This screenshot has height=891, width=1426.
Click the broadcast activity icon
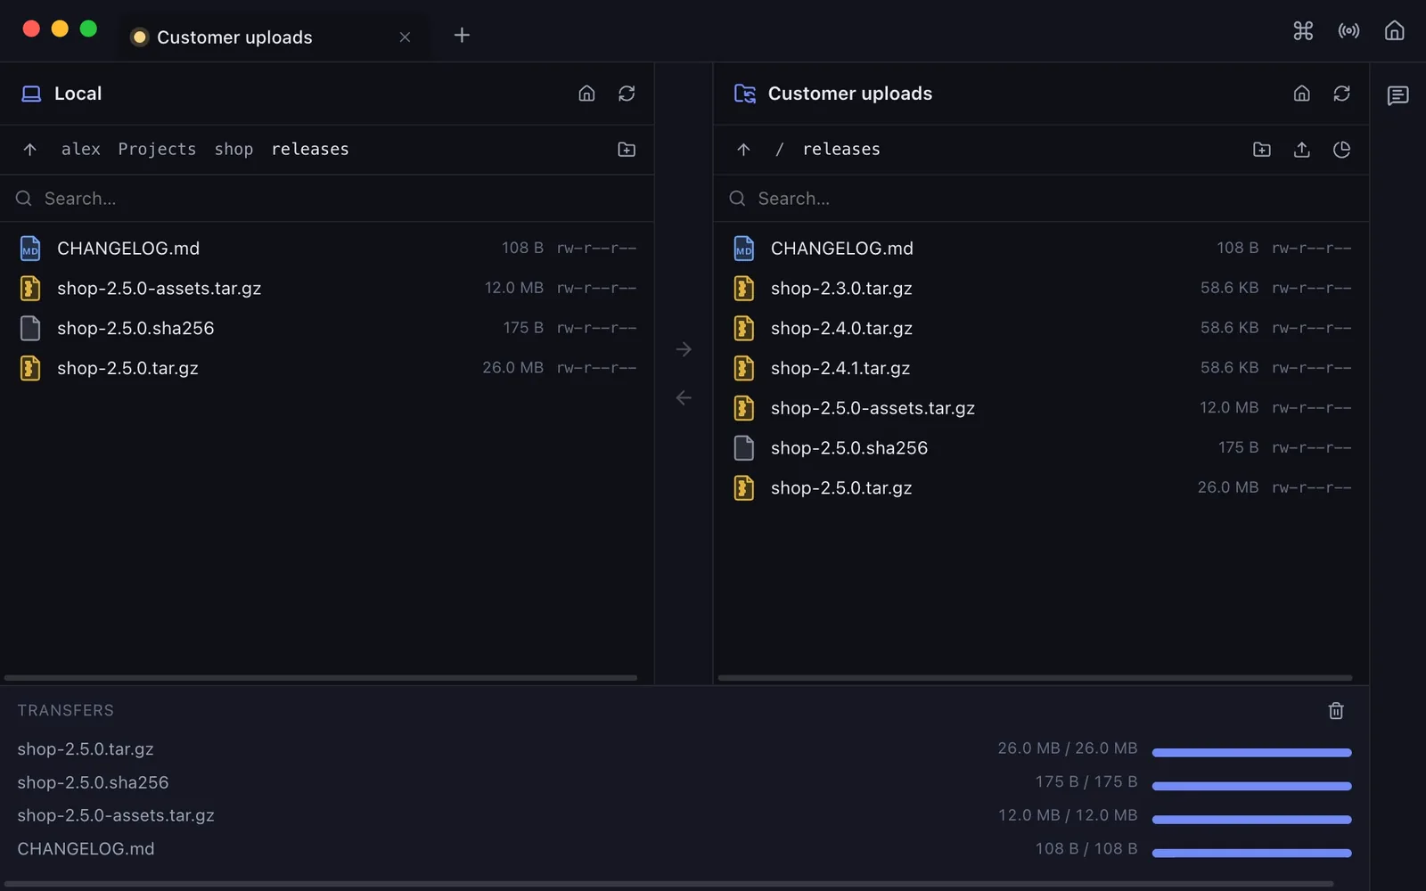click(1348, 31)
